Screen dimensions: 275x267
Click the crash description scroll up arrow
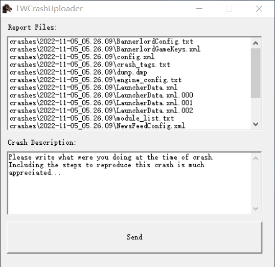point(256,159)
